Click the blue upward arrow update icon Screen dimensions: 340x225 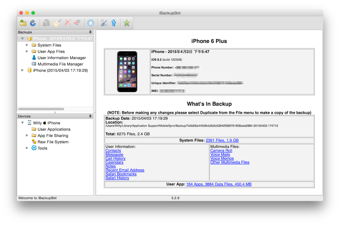click(114, 23)
